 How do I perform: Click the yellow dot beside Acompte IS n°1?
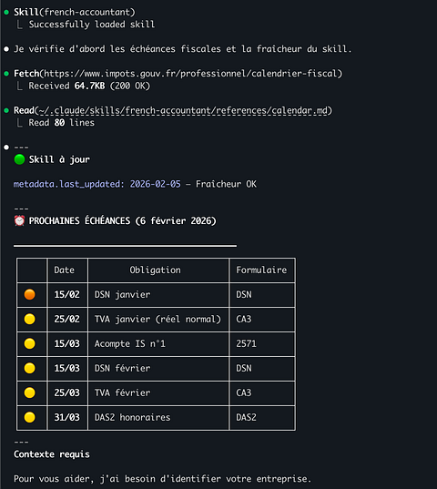(x=30, y=343)
